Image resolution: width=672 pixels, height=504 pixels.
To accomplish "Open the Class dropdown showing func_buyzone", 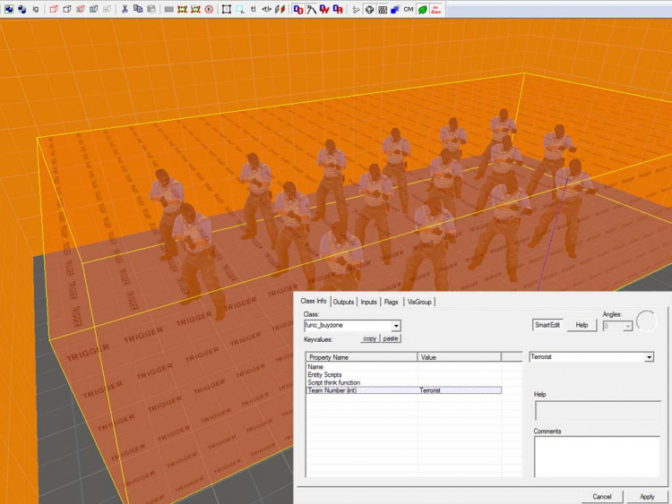I will [x=396, y=326].
